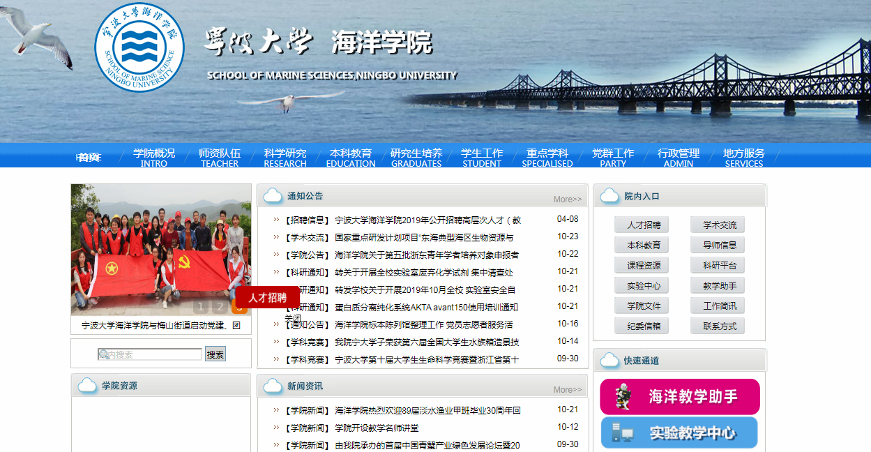
Task: Open the 科学研究 RESEARCH menu
Action: click(285, 157)
